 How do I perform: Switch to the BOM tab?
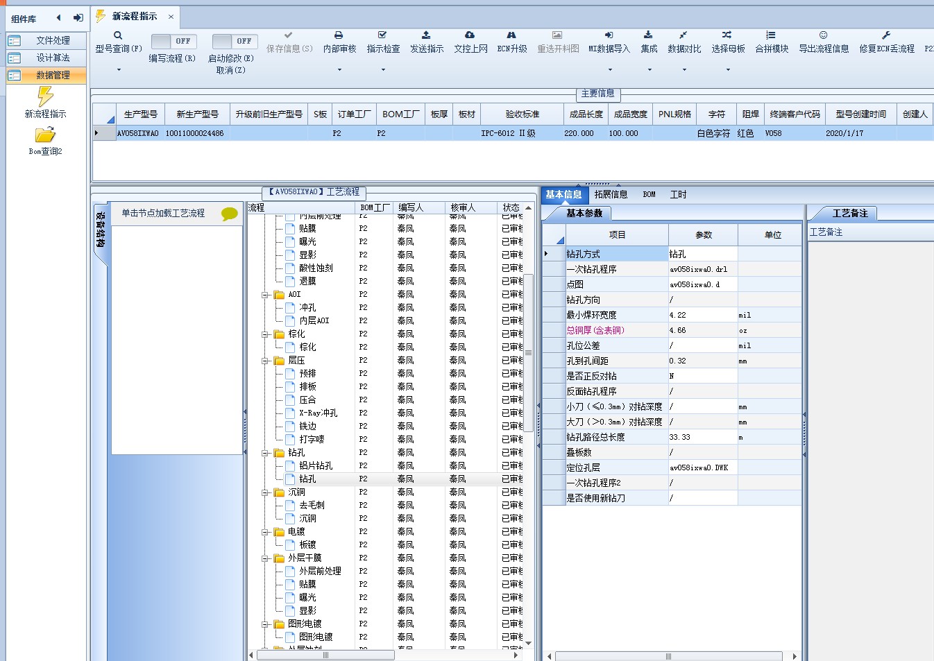click(649, 195)
